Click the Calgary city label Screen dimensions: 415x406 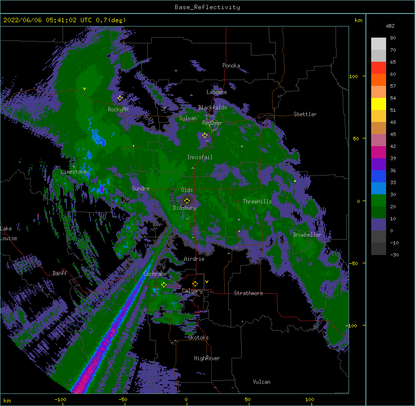click(192, 291)
